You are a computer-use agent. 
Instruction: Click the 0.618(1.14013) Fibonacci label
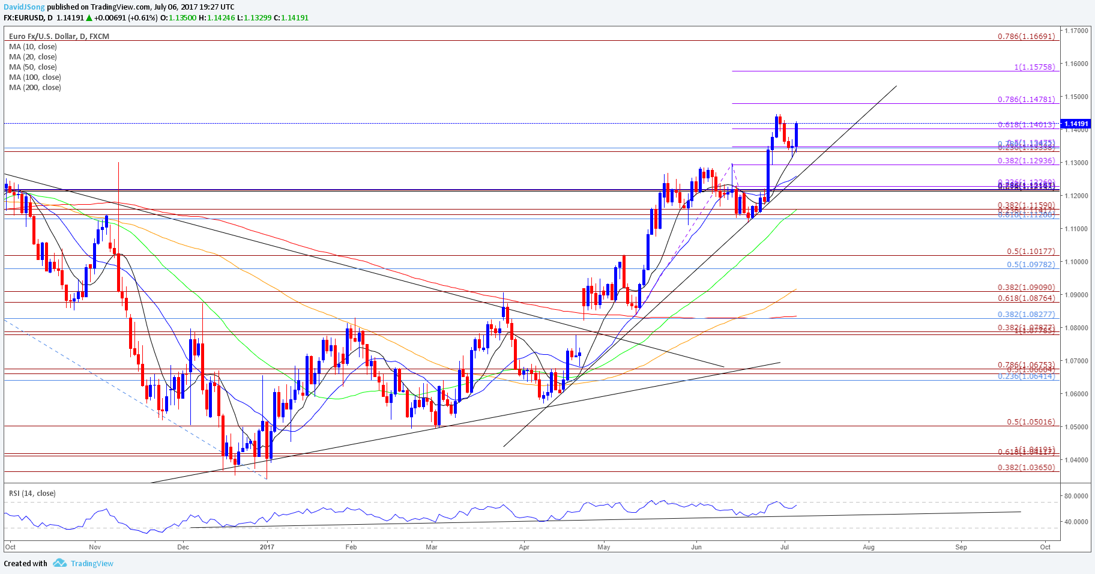(1026, 124)
